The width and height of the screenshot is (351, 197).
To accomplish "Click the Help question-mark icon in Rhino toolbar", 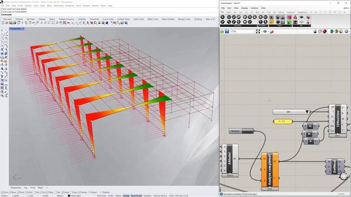I will 126,23.
